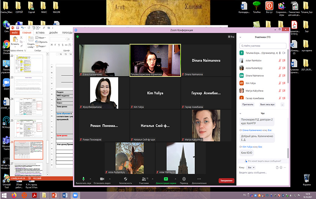Open Дополнительно more options icon

point(199,179)
